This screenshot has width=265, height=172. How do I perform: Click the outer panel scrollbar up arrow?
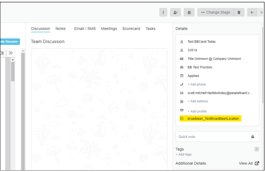tap(23, 51)
